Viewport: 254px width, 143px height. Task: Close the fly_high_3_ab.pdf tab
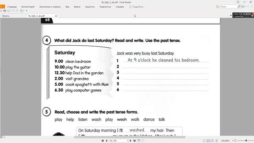[56, 16]
